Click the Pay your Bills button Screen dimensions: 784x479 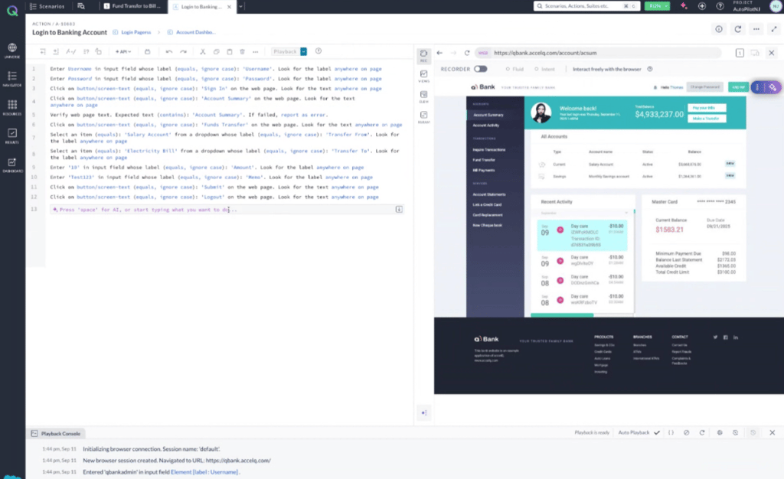[x=707, y=108]
